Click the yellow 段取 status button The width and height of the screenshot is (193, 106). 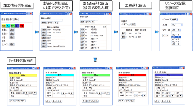tap(4, 26)
